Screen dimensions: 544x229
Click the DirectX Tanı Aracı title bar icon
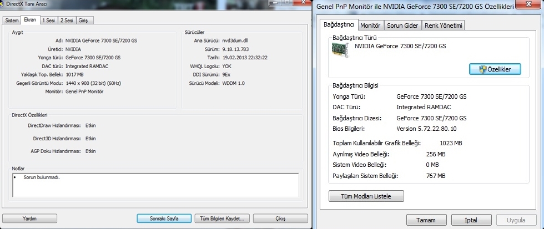coord(3,3)
